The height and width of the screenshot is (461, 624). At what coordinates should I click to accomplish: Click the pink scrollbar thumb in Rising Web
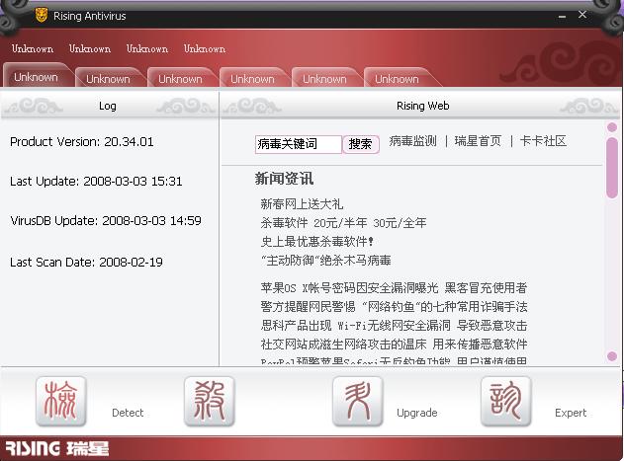coord(612,167)
